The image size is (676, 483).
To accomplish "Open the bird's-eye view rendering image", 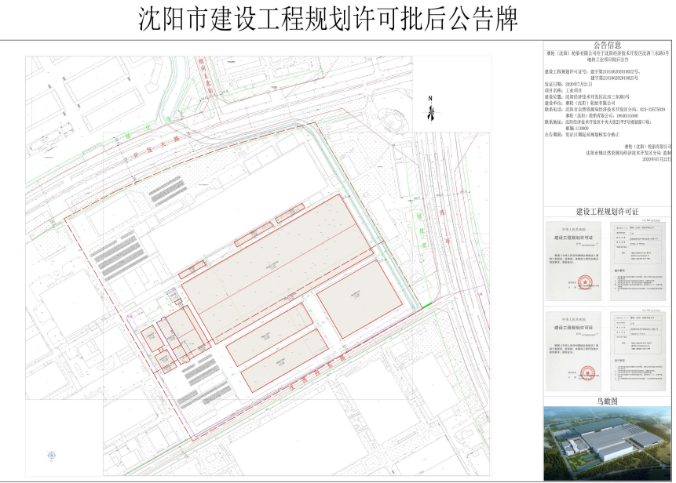I will [607, 443].
